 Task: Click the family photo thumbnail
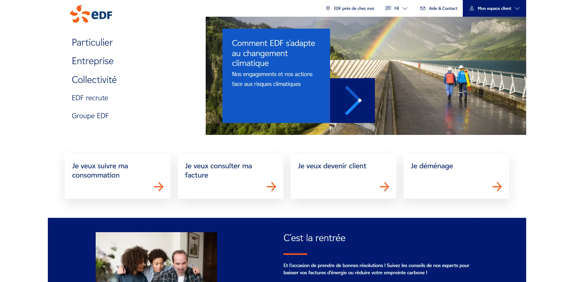(x=156, y=257)
